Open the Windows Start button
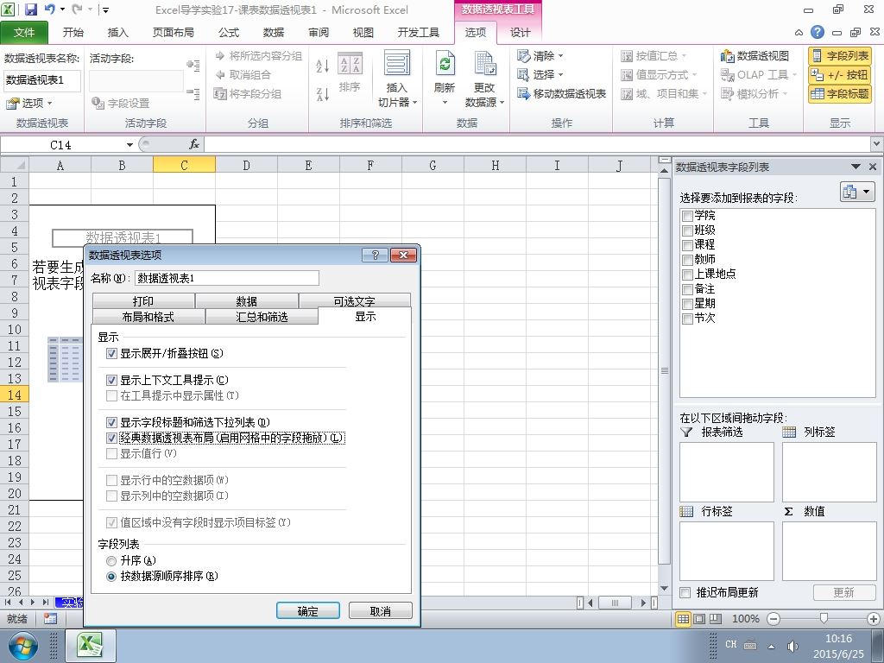 (x=23, y=646)
